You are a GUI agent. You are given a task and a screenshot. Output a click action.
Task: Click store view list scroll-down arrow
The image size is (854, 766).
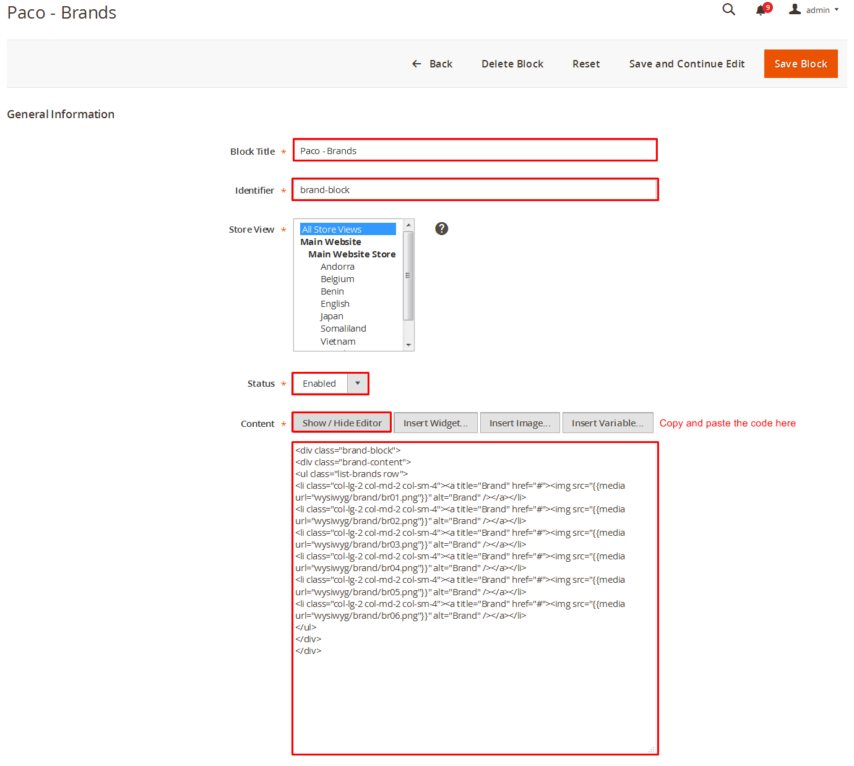[x=408, y=345]
